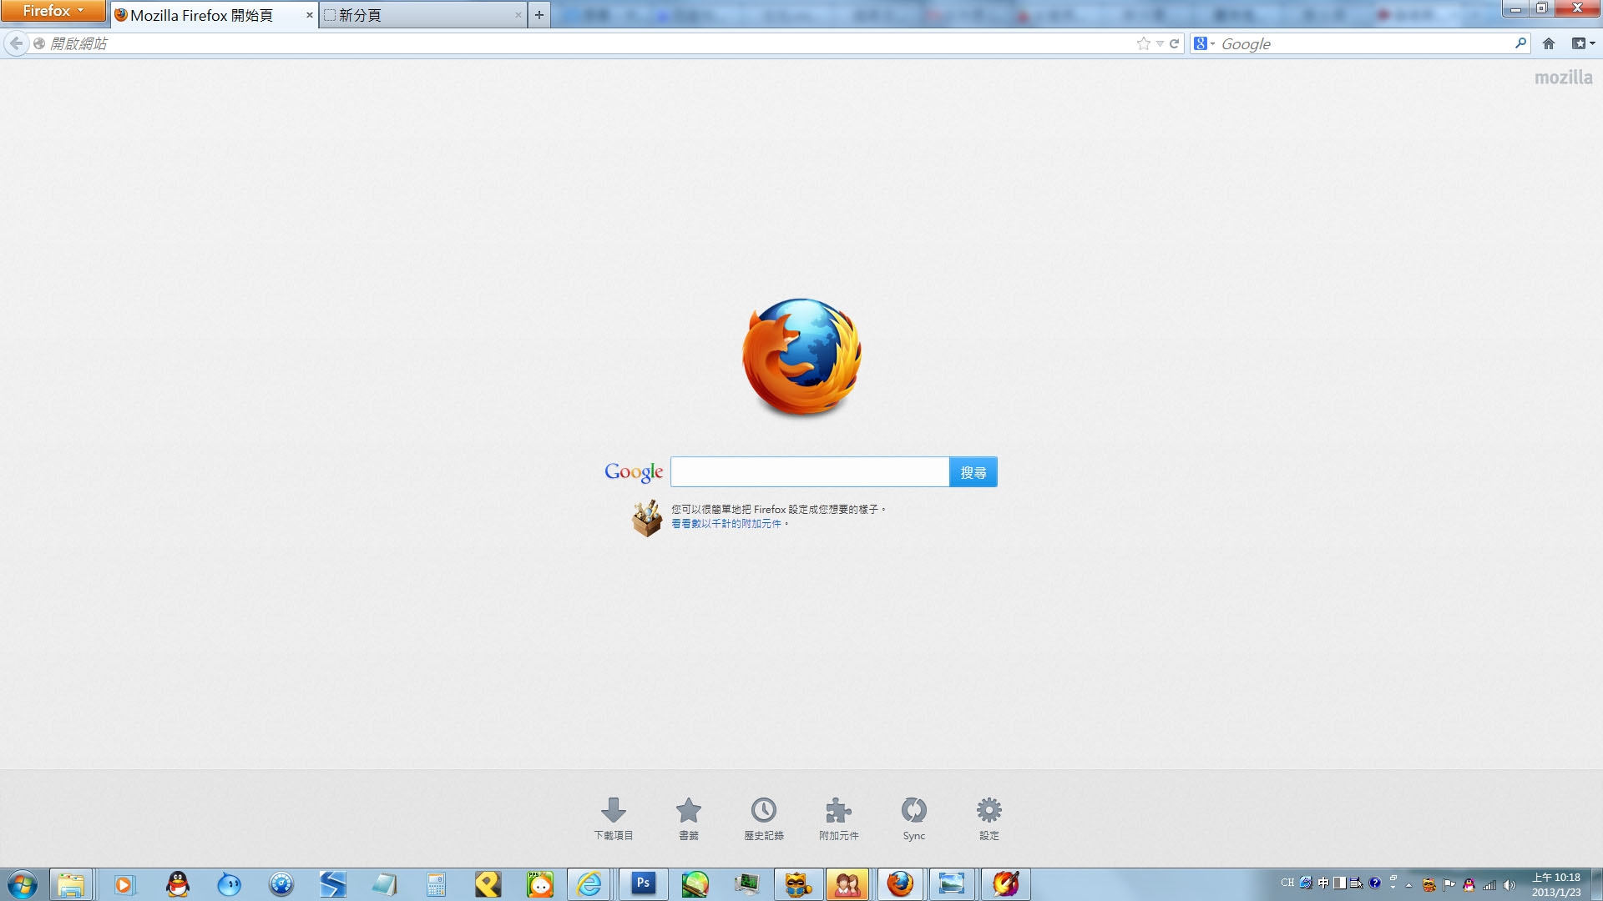The height and width of the screenshot is (901, 1603).
Task: Open the add-ons link 看看數以千計的附加元件
Action: 726,524
